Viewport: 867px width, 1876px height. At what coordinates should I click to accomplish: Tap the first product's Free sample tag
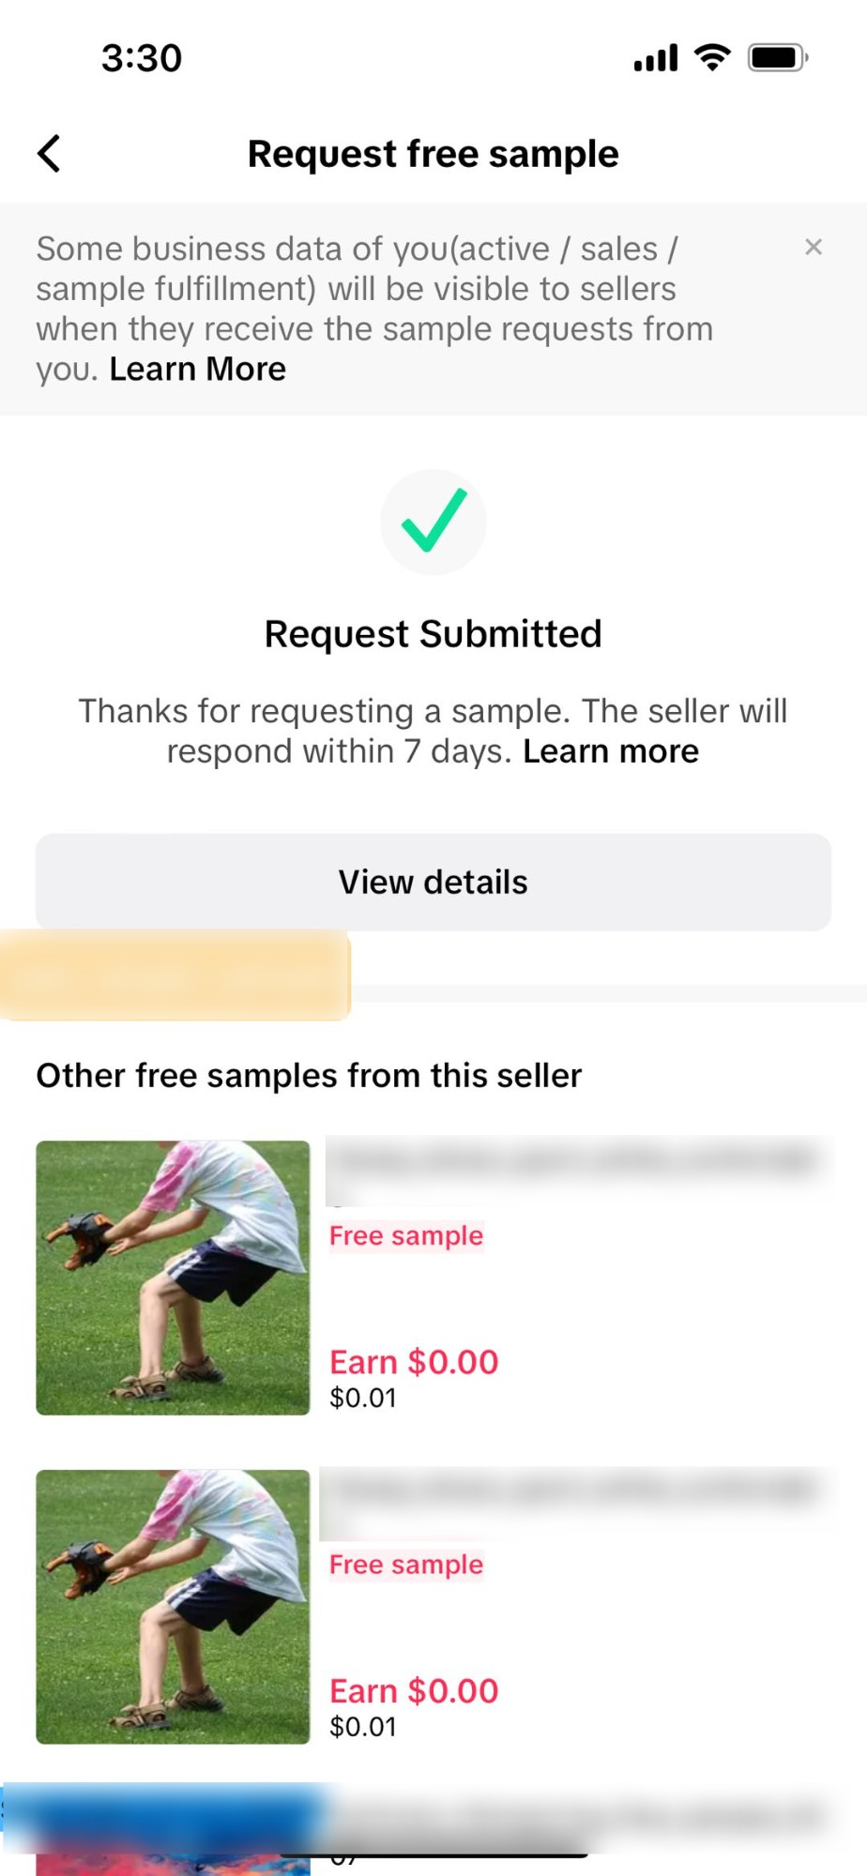click(406, 1236)
